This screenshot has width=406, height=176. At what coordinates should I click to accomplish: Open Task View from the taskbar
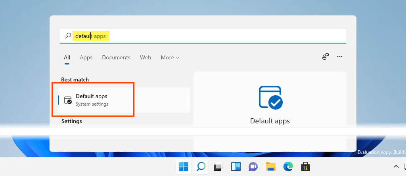coord(218,167)
